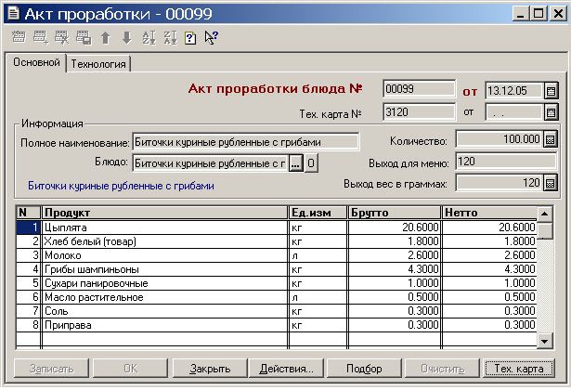
Task: Click the act date field 13.12.05
Action: click(514, 91)
